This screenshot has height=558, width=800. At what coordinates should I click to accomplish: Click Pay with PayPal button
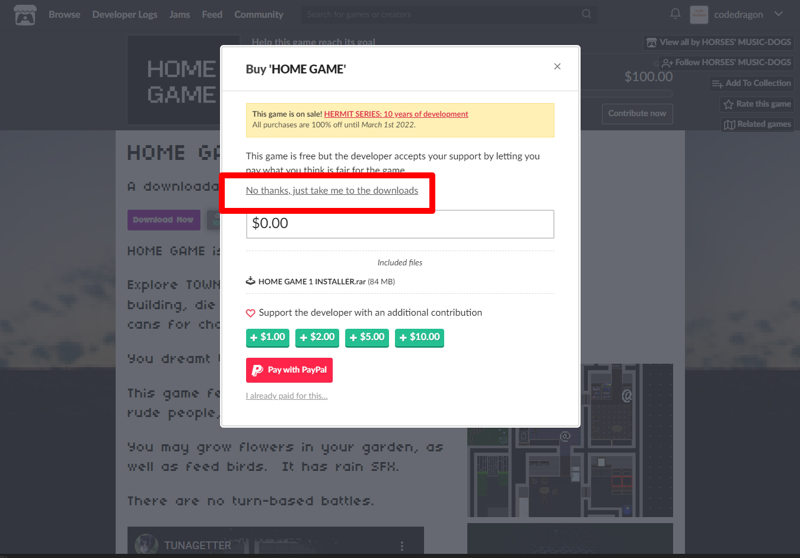click(x=289, y=370)
